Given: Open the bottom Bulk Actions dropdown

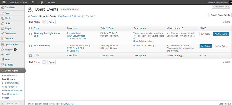Looking at the screenshot, I should (37, 62).
